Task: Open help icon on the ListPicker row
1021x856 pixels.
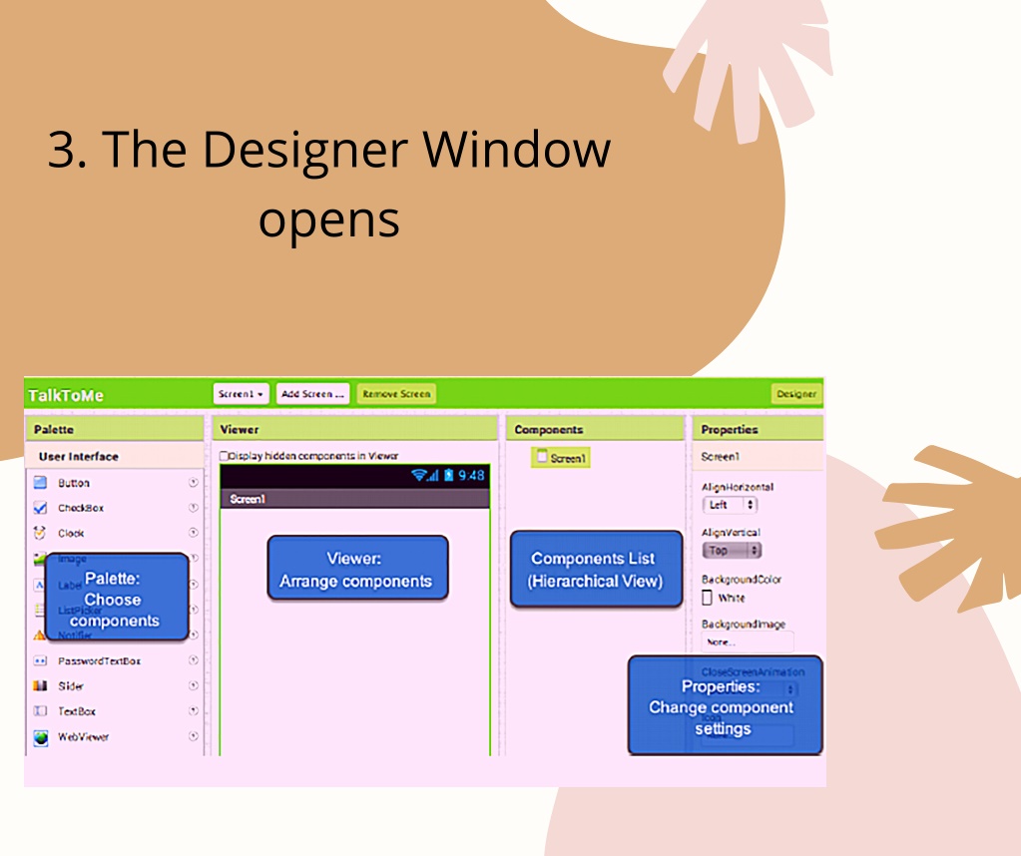Action: tap(194, 610)
